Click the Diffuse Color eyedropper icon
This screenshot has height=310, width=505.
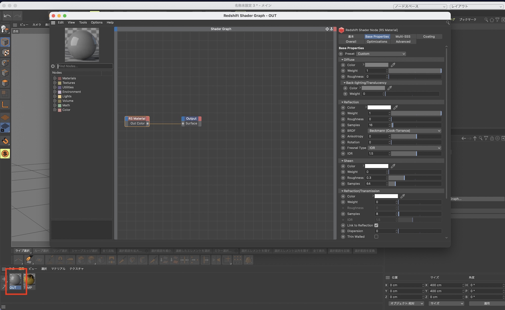393,65
